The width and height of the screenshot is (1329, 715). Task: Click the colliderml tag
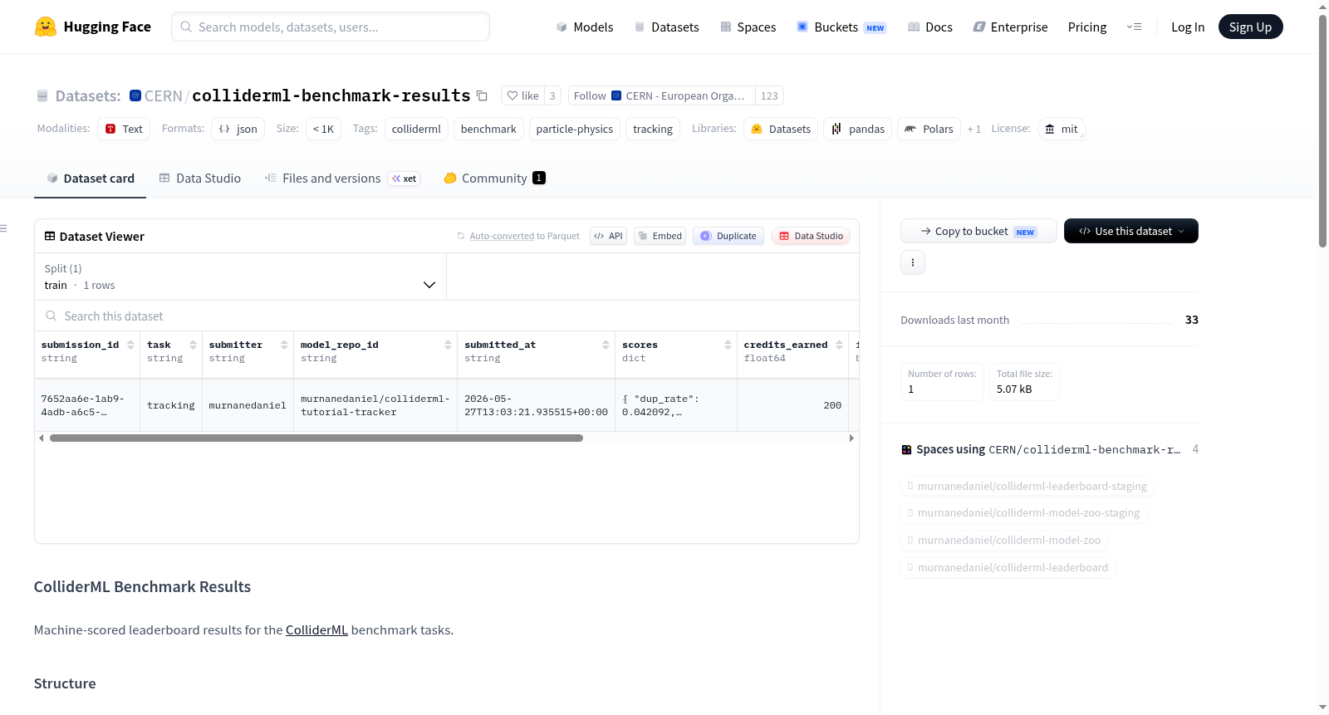pos(416,129)
